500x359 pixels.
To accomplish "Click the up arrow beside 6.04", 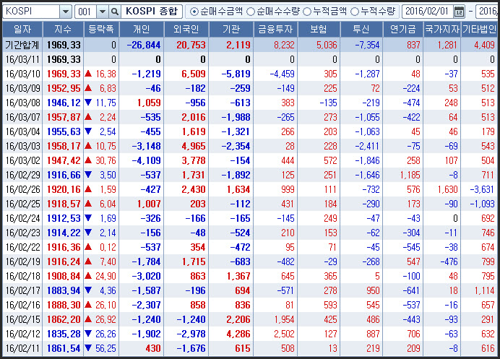I will [x=88, y=204].
